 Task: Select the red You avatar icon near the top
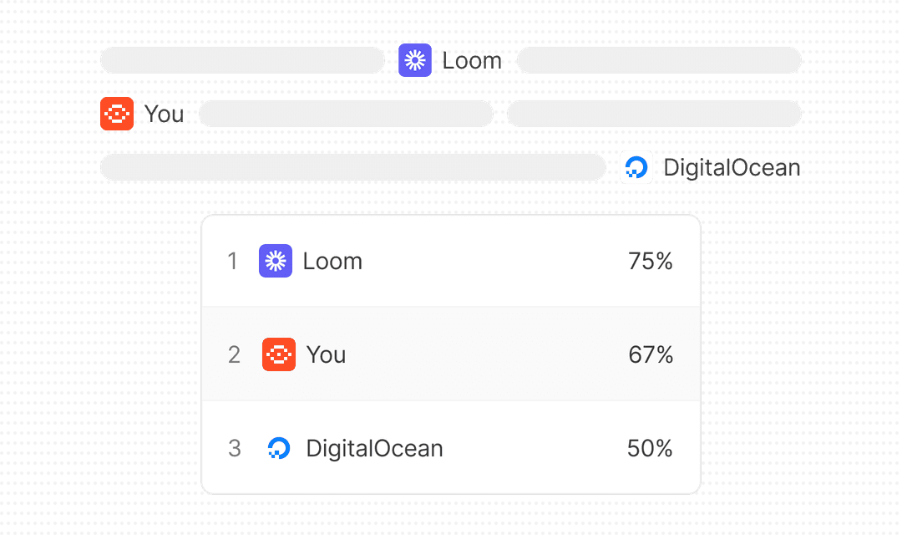point(117,113)
